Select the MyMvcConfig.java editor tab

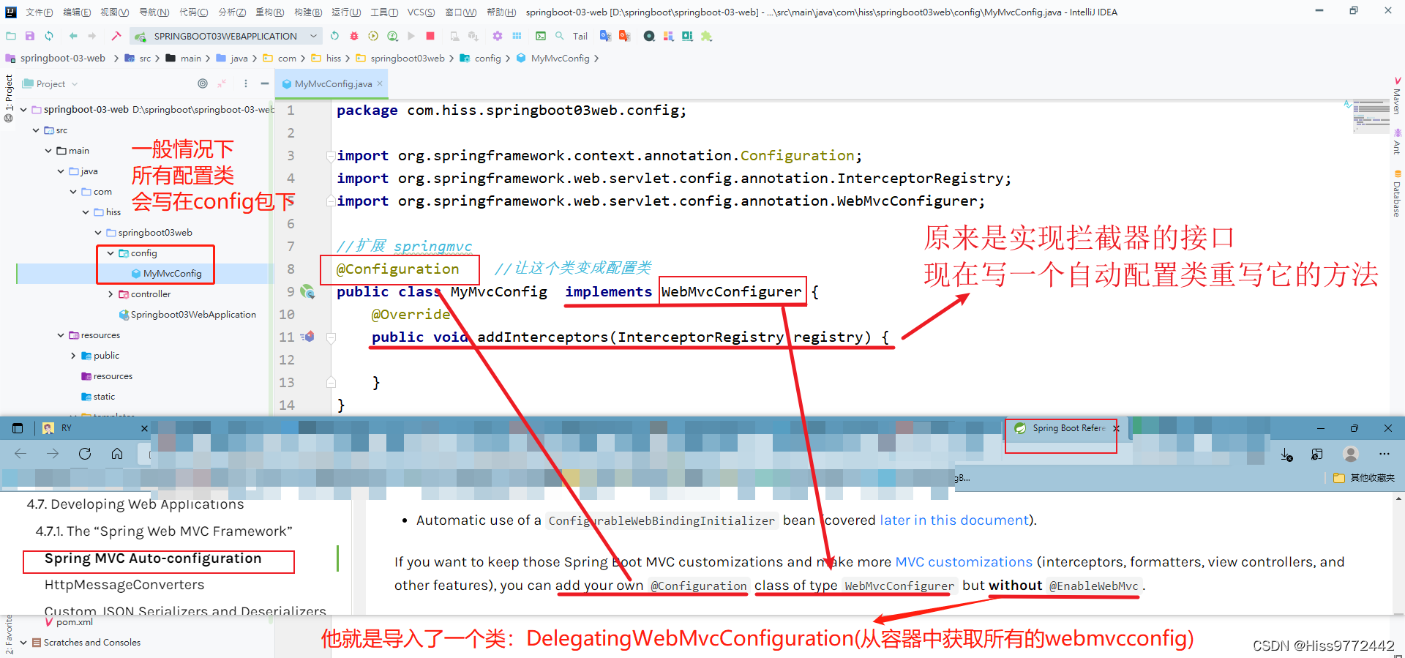pos(333,84)
